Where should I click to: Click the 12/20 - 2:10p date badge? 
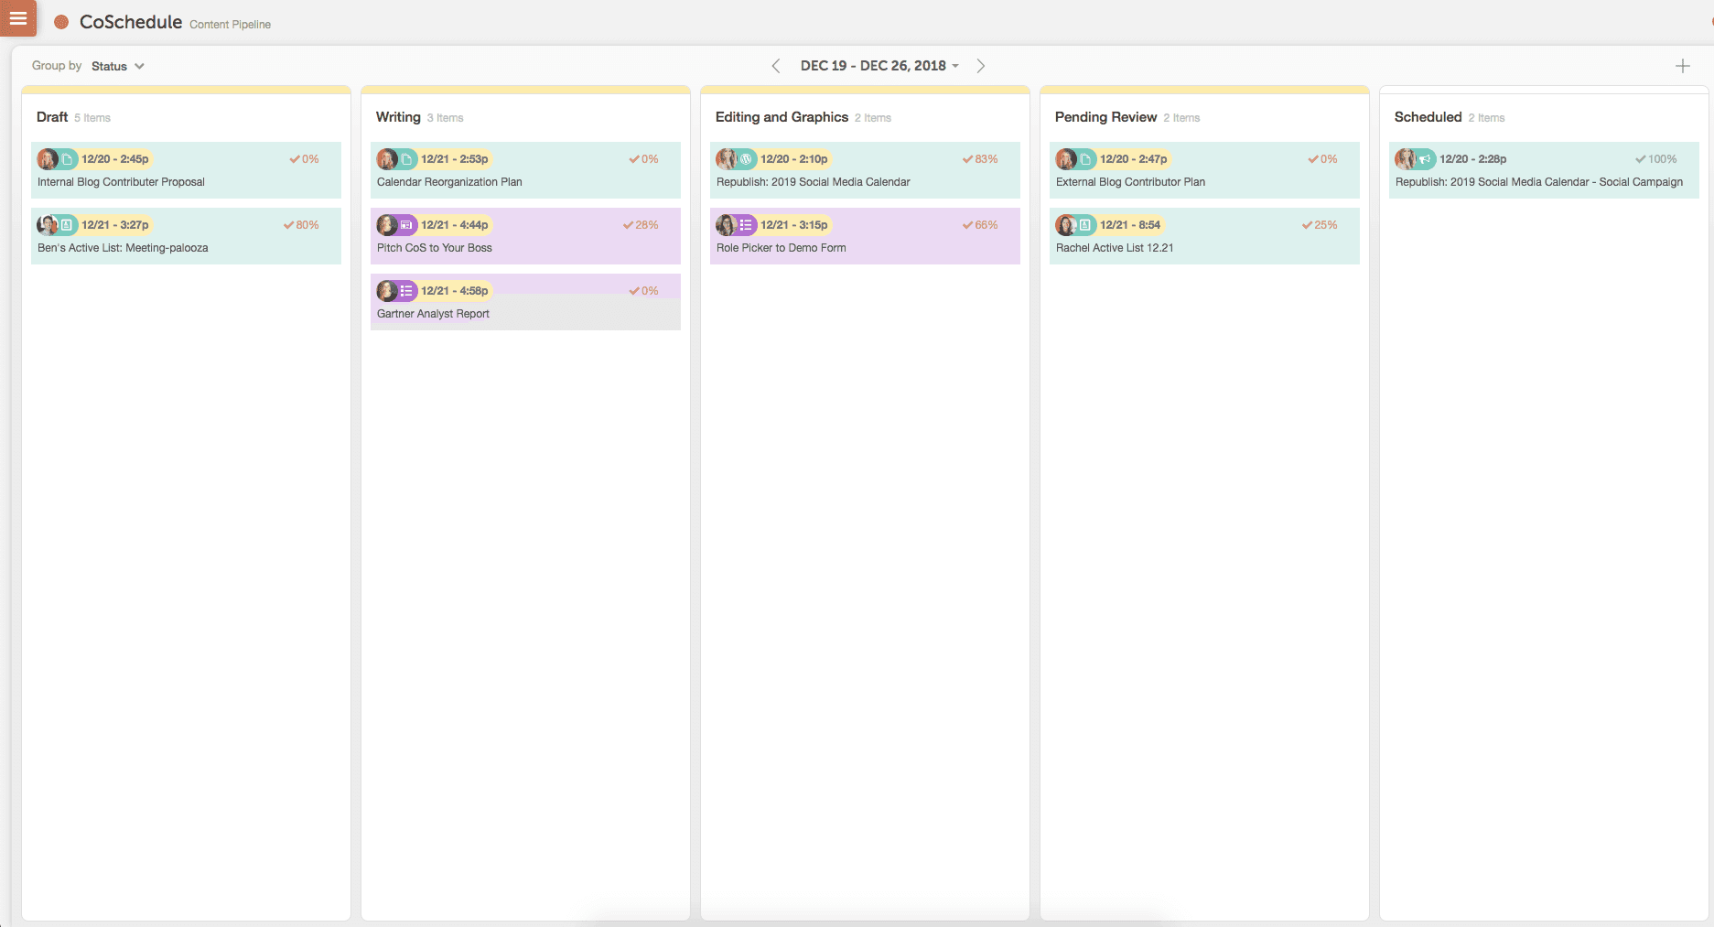coord(794,159)
